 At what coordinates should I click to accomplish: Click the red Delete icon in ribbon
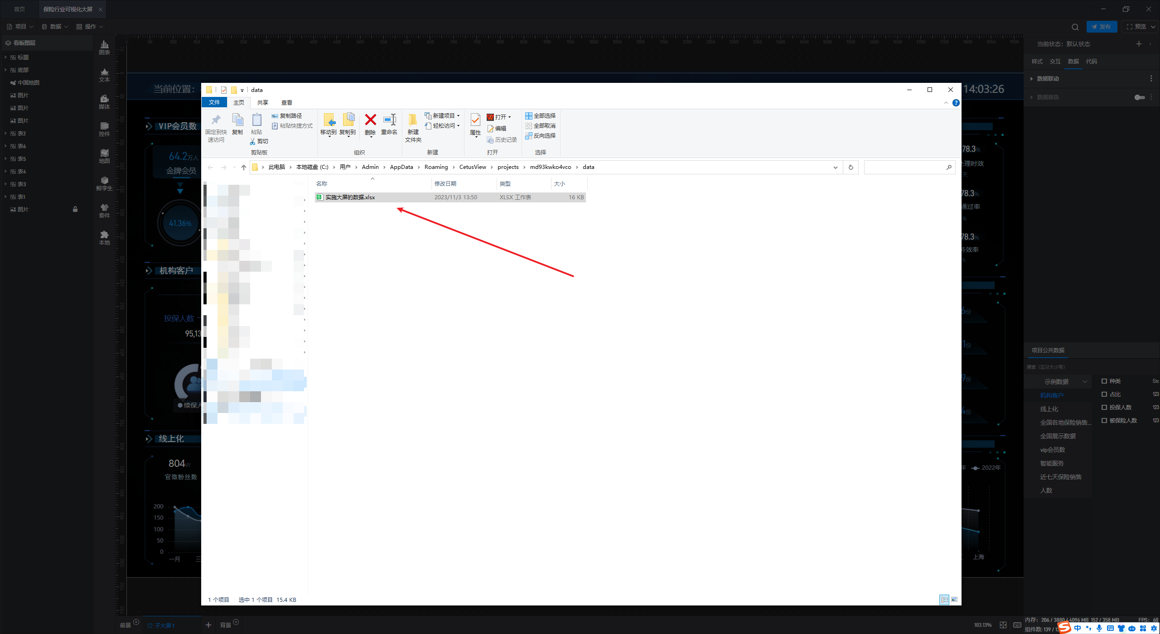[370, 120]
